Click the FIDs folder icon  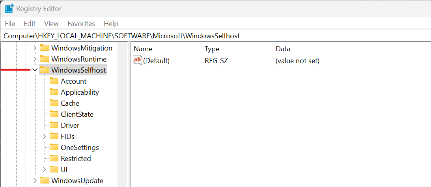coord(54,136)
